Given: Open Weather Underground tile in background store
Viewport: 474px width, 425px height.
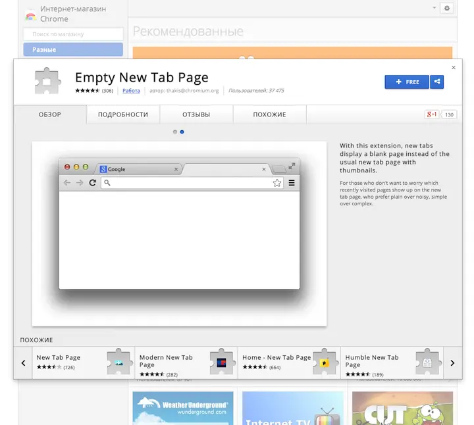Looking at the screenshot, I should pyautogui.click(x=183, y=408).
